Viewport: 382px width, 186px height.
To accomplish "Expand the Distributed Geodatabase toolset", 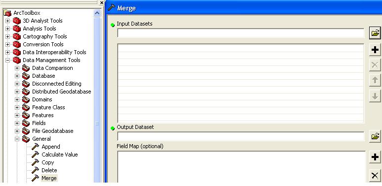I will click(x=17, y=92).
